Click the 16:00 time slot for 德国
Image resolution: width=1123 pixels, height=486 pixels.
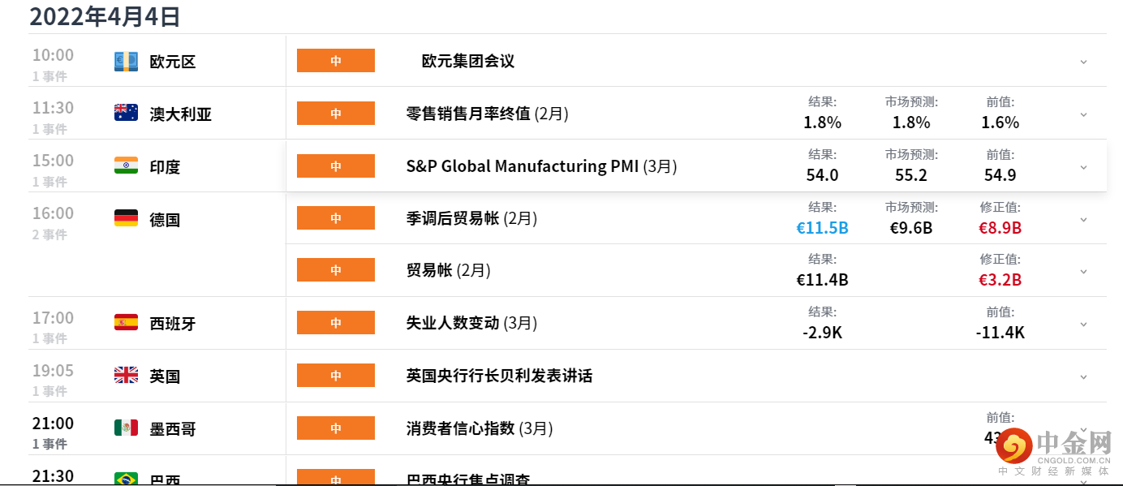click(x=53, y=213)
